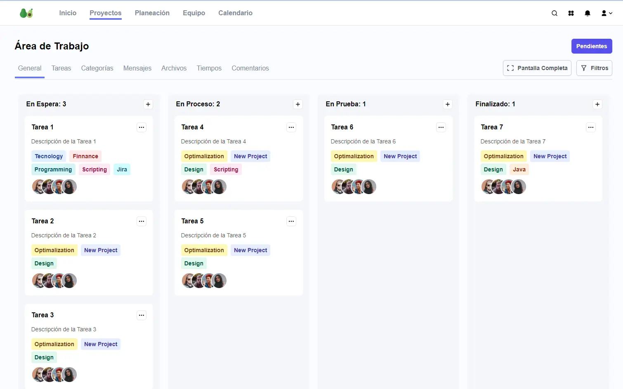
Task: Open the options menu on Tarea 6
Action: [441, 127]
